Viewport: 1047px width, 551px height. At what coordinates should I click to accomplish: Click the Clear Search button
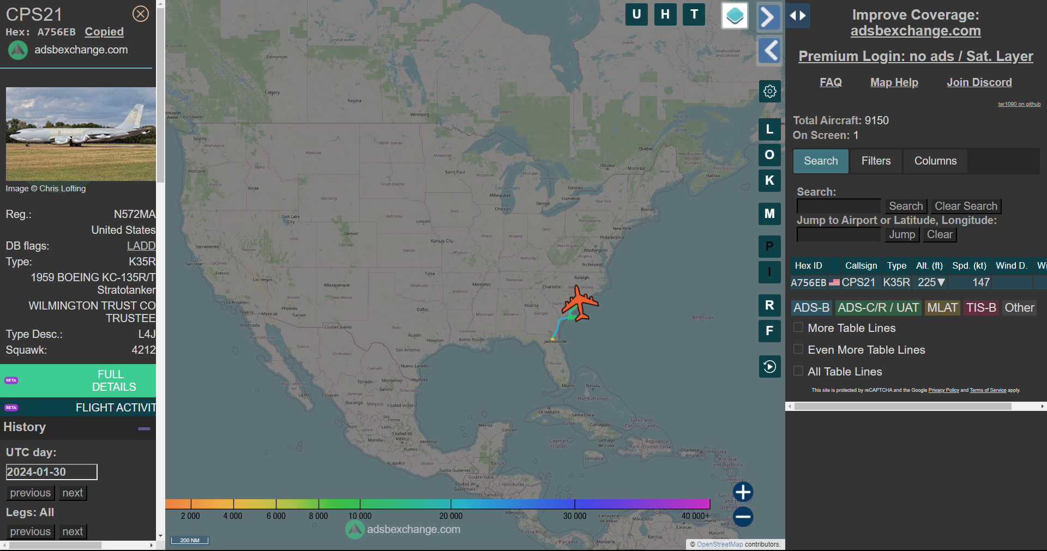pos(966,206)
